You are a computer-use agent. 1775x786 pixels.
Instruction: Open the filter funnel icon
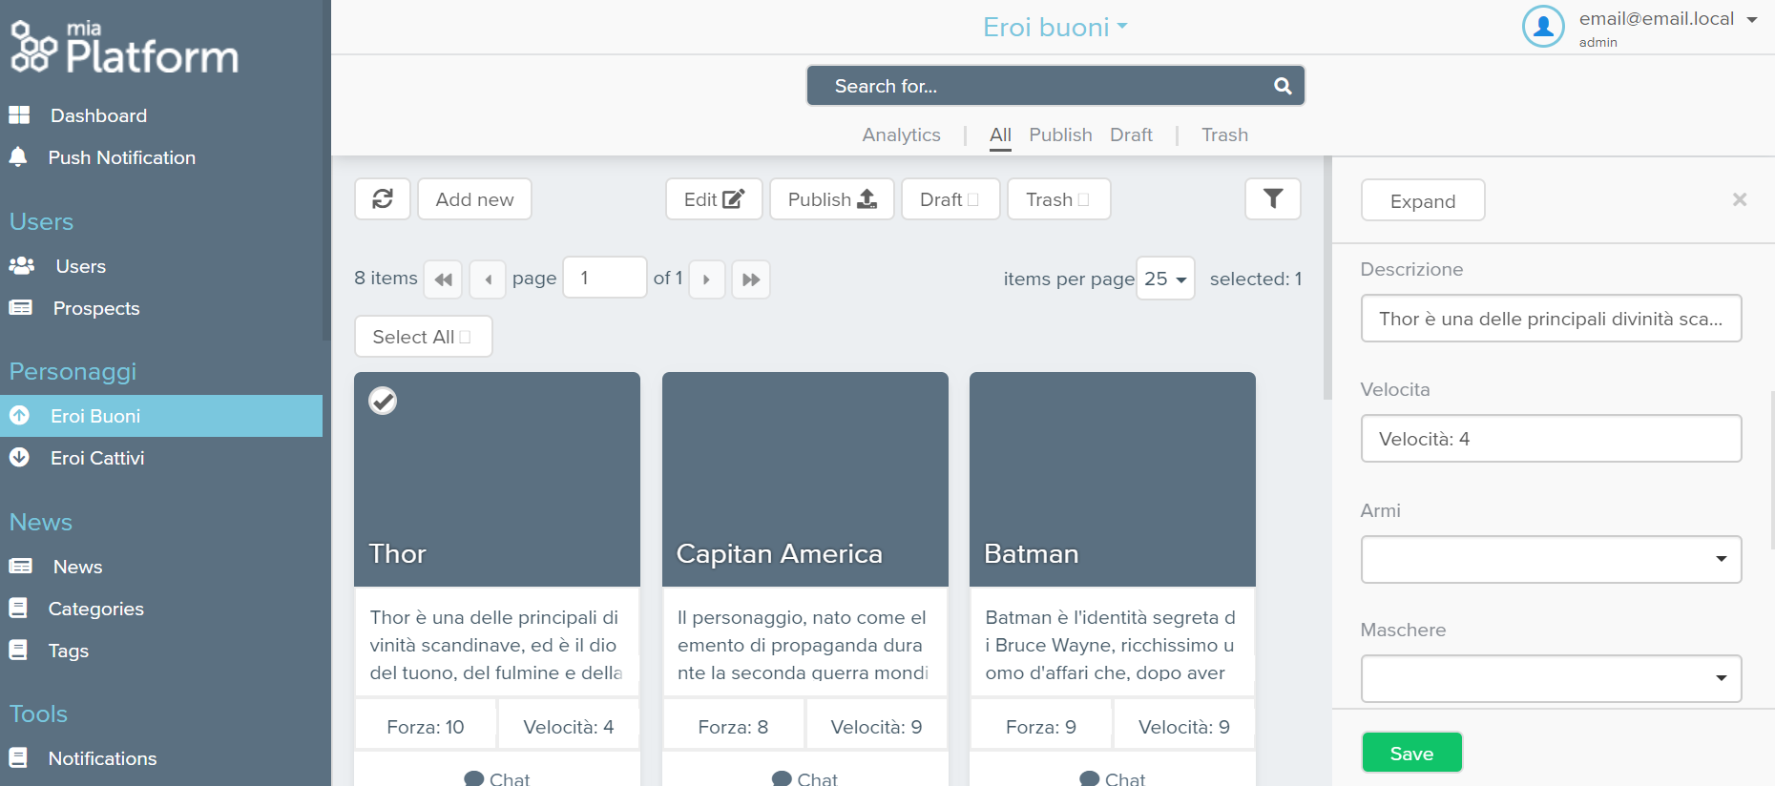(1272, 199)
